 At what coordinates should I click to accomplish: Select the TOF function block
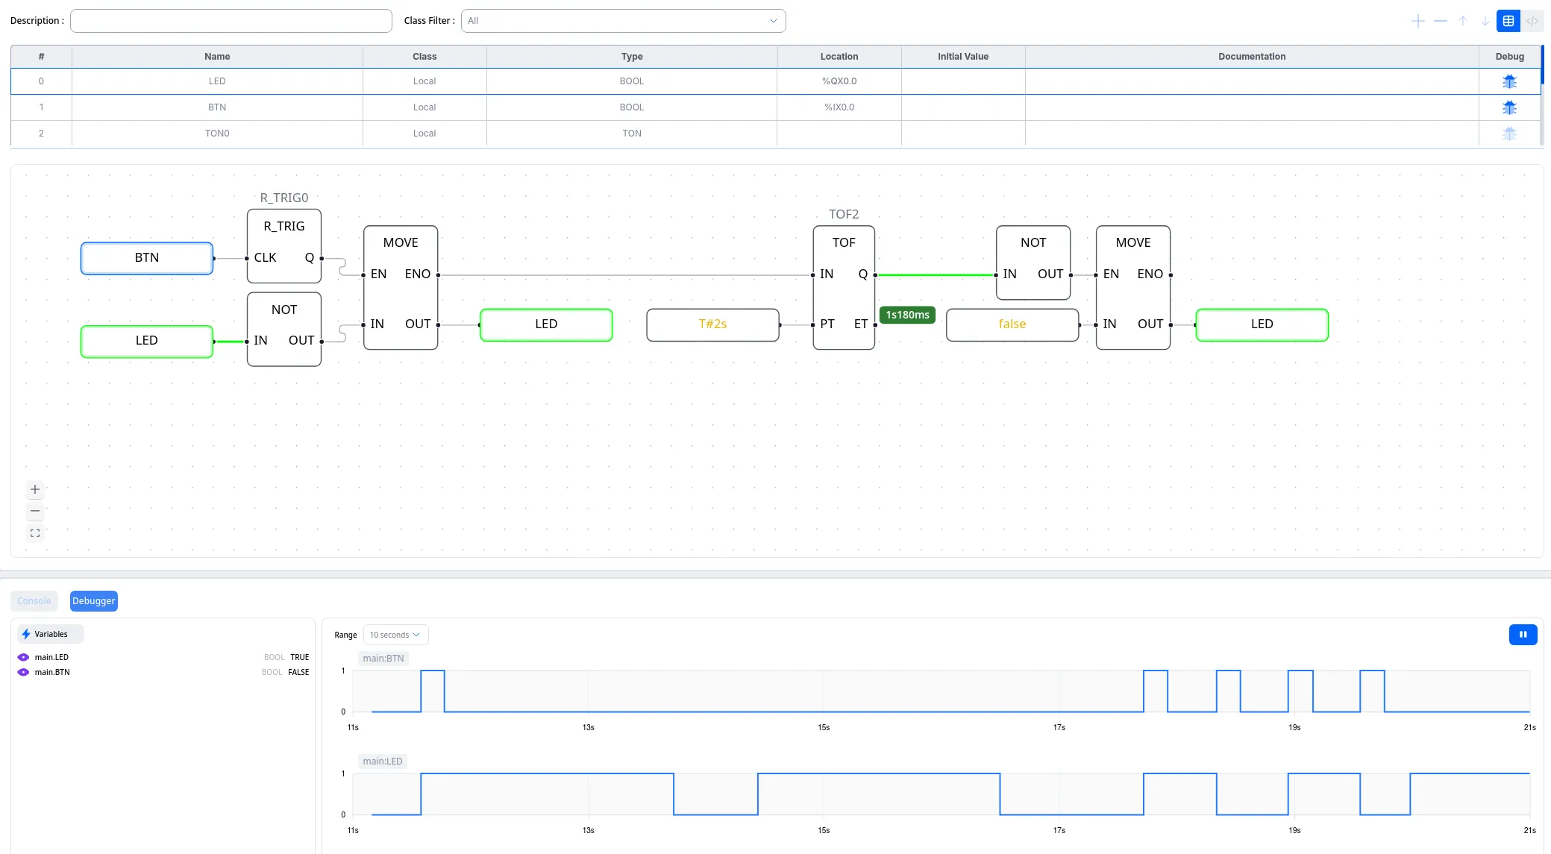pyautogui.click(x=844, y=287)
